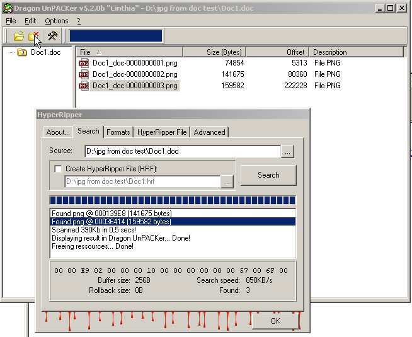Click the OK button in HyperRipper
Image resolution: width=412 pixels, height=337 pixels.
pos(275,321)
